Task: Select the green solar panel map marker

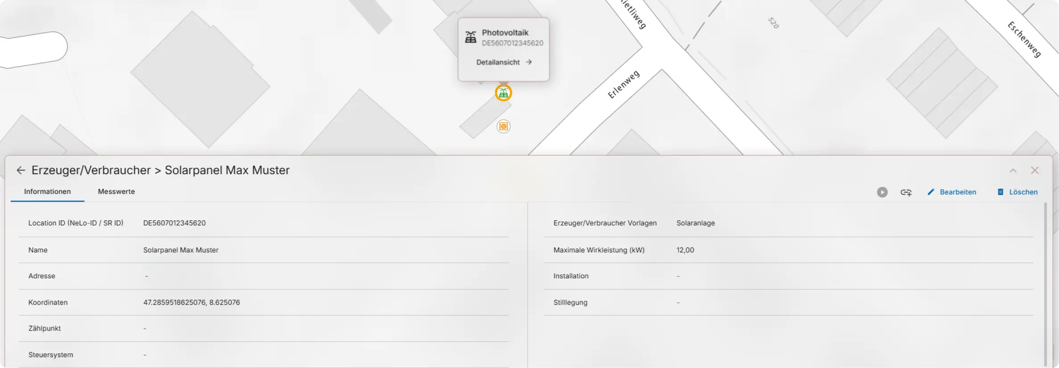Action: coord(503,93)
